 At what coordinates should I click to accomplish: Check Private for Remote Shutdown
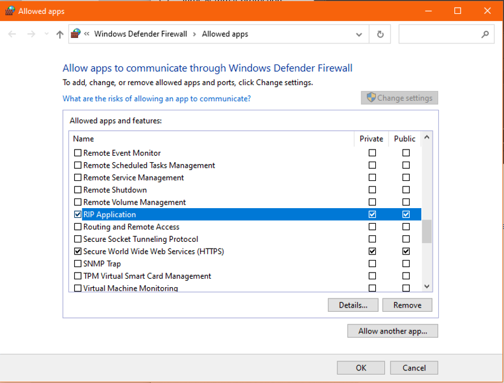pyautogui.click(x=372, y=189)
